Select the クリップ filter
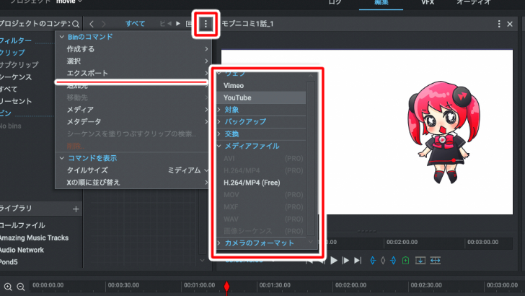This screenshot has width=525, height=296. tap(12, 53)
